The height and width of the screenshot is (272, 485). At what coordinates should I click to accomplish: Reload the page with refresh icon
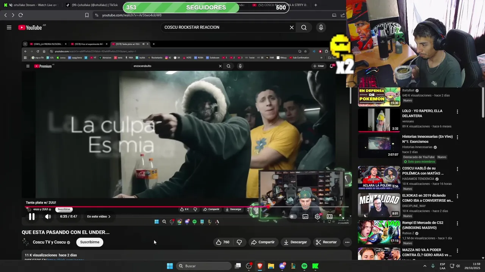pyautogui.click(x=20, y=15)
